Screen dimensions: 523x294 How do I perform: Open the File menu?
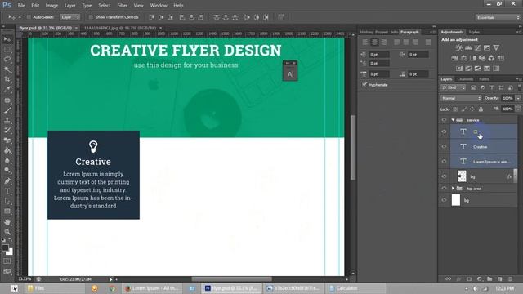[x=21, y=6]
